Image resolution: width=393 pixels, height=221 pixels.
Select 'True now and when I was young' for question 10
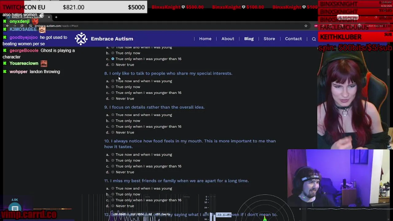pyautogui.click(x=113, y=155)
